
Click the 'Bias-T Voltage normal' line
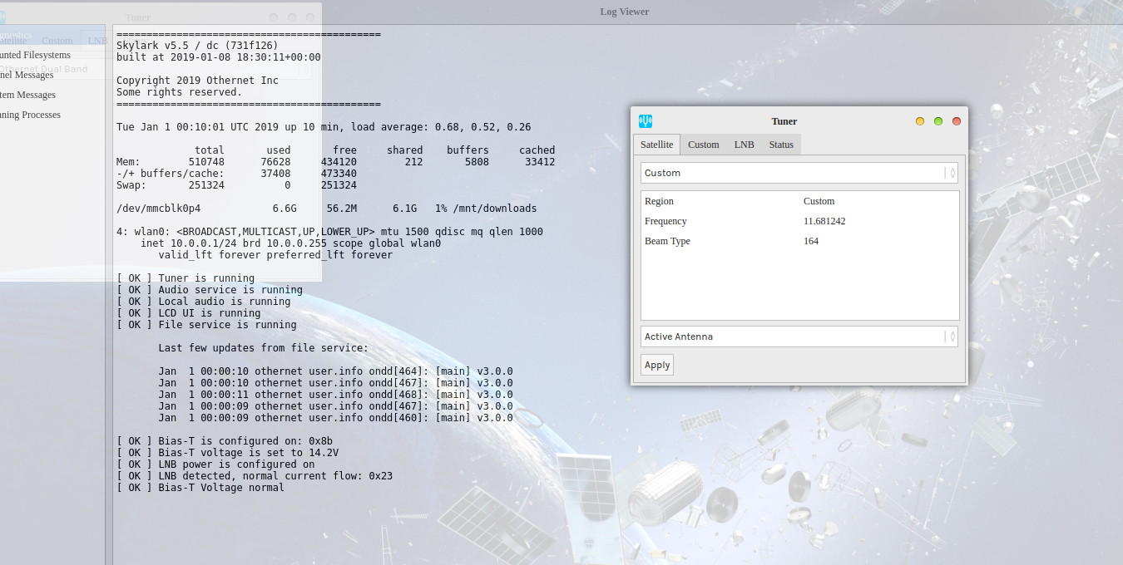pos(200,488)
